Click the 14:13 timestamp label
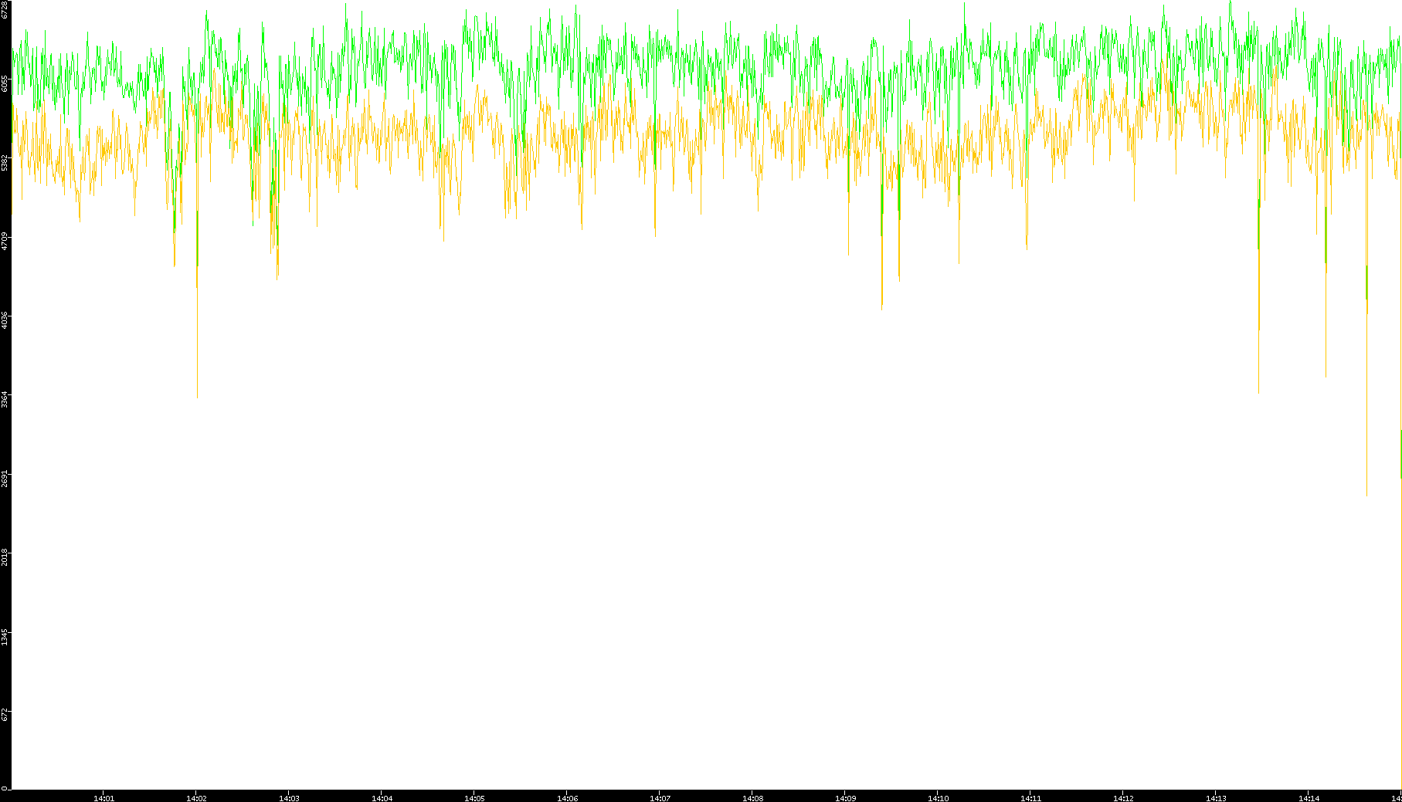Screen dimensions: 1402x802 1216,797
